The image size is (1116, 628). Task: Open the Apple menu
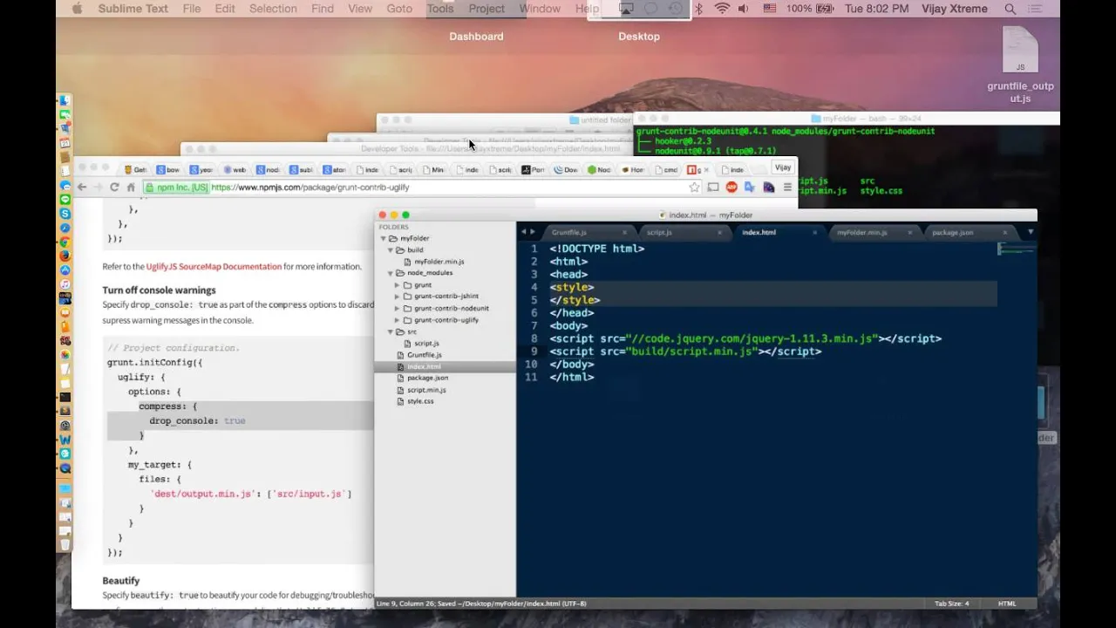click(x=77, y=9)
